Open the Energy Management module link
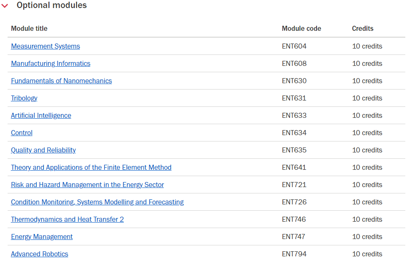The image size is (407, 261). (x=42, y=237)
